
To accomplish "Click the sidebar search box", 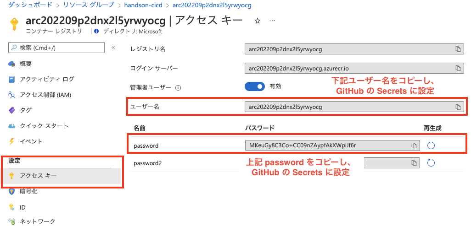I will pos(56,48).
